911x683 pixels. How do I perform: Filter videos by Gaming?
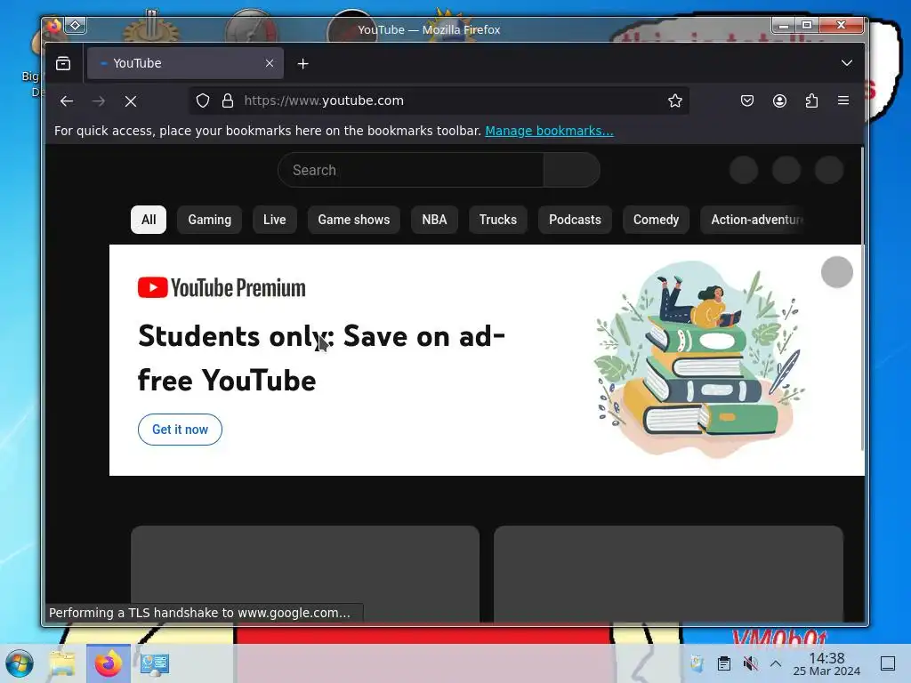pyautogui.click(x=210, y=220)
